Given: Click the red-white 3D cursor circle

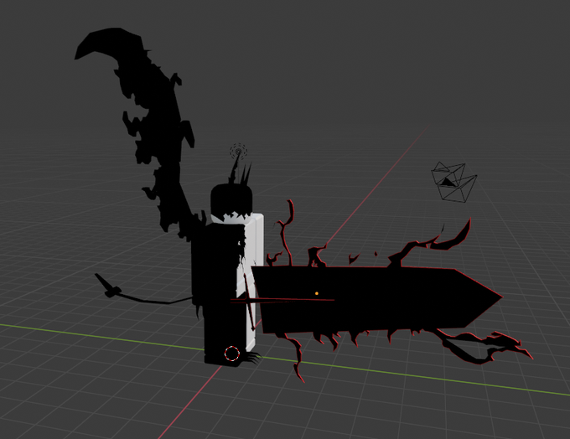Looking at the screenshot, I should [232, 354].
